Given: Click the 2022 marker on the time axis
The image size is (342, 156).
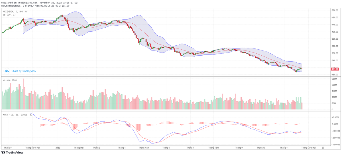Looking at the screenshot, I should pyautogui.click(x=58, y=148).
